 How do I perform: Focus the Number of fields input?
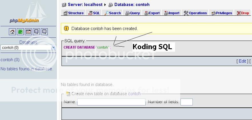(x=186, y=102)
